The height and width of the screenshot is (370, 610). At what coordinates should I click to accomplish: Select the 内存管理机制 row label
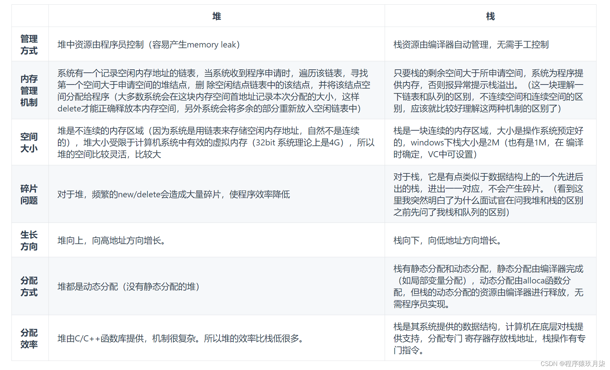[x=29, y=91]
